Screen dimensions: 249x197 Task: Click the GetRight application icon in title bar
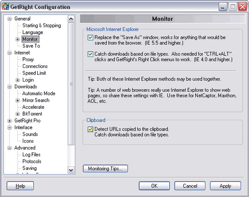point(5,7)
